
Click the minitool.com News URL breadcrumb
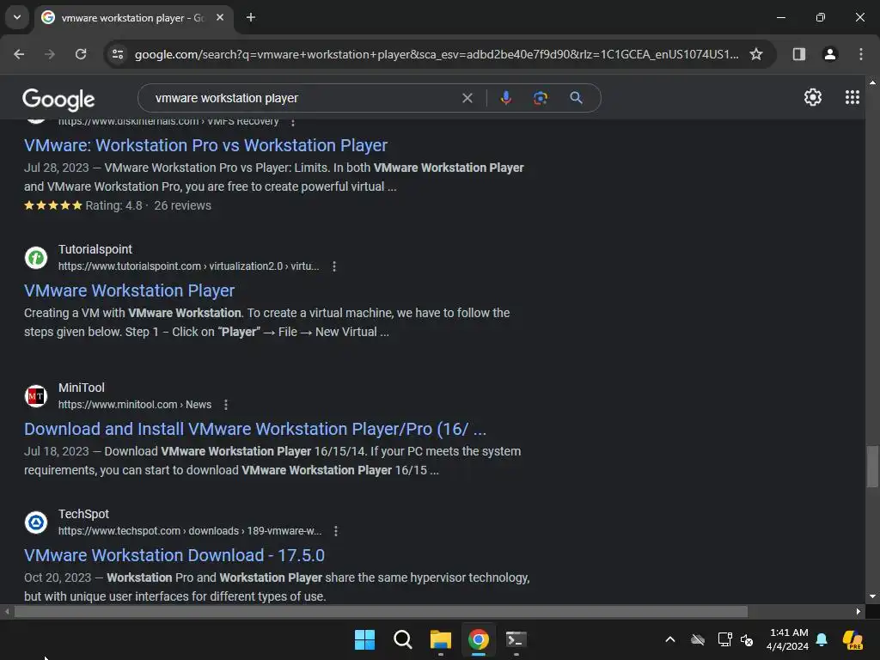tap(135, 405)
